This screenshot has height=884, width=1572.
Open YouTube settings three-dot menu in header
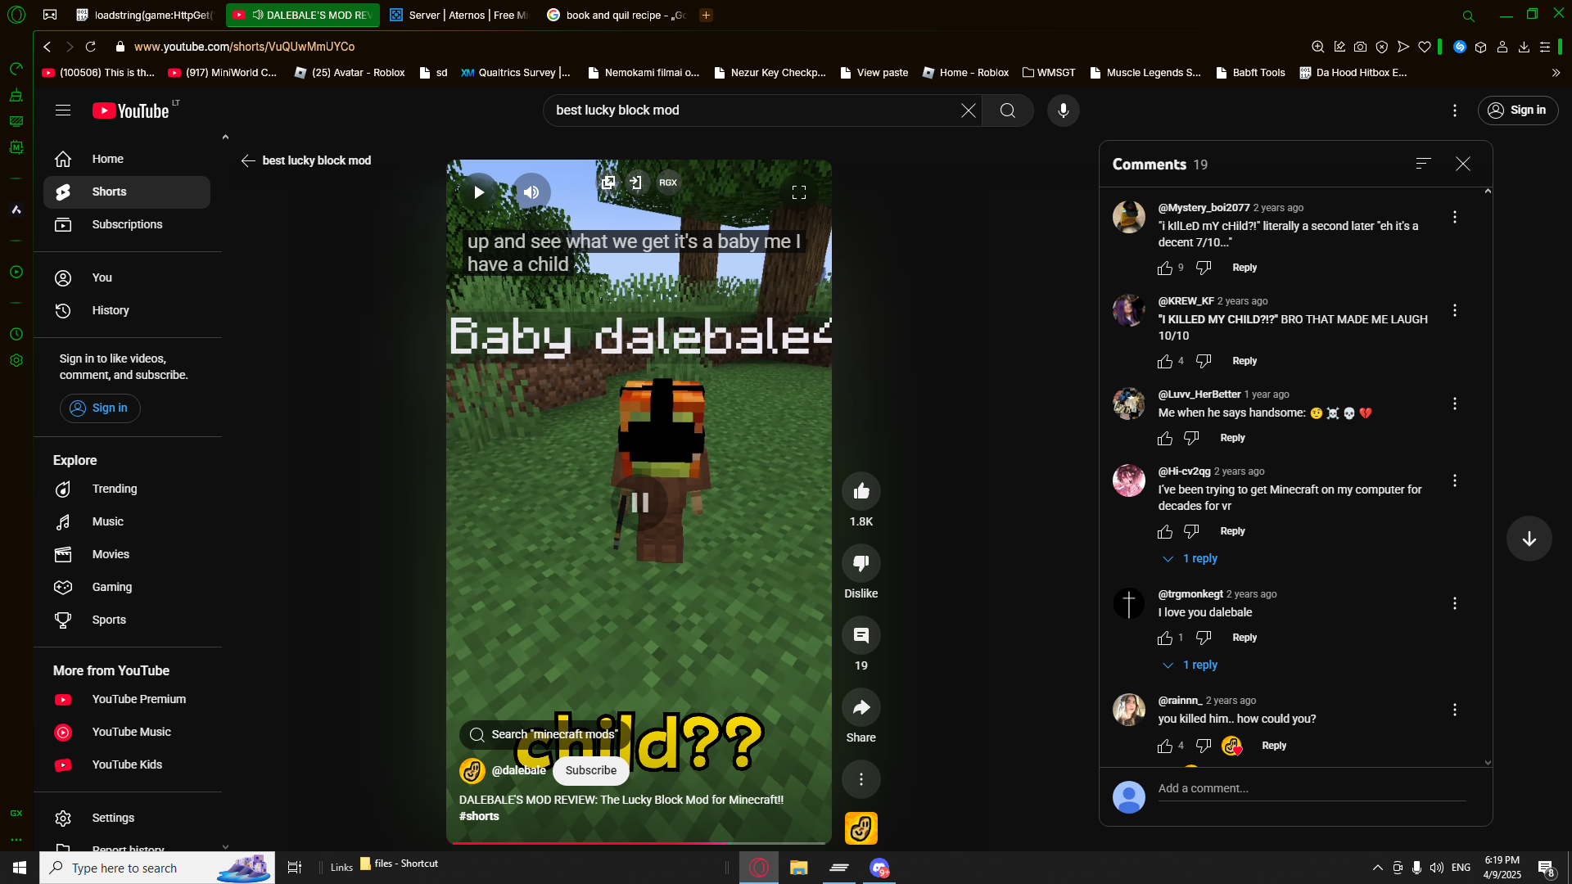tap(1455, 110)
